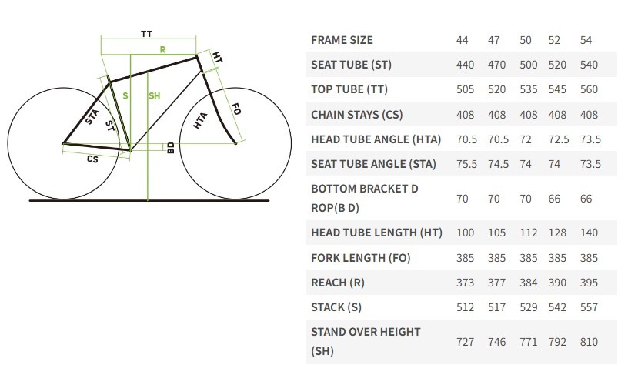The height and width of the screenshot is (392, 628).
Task: Click the seat tube angle value 75.5
Action: (467, 164)
